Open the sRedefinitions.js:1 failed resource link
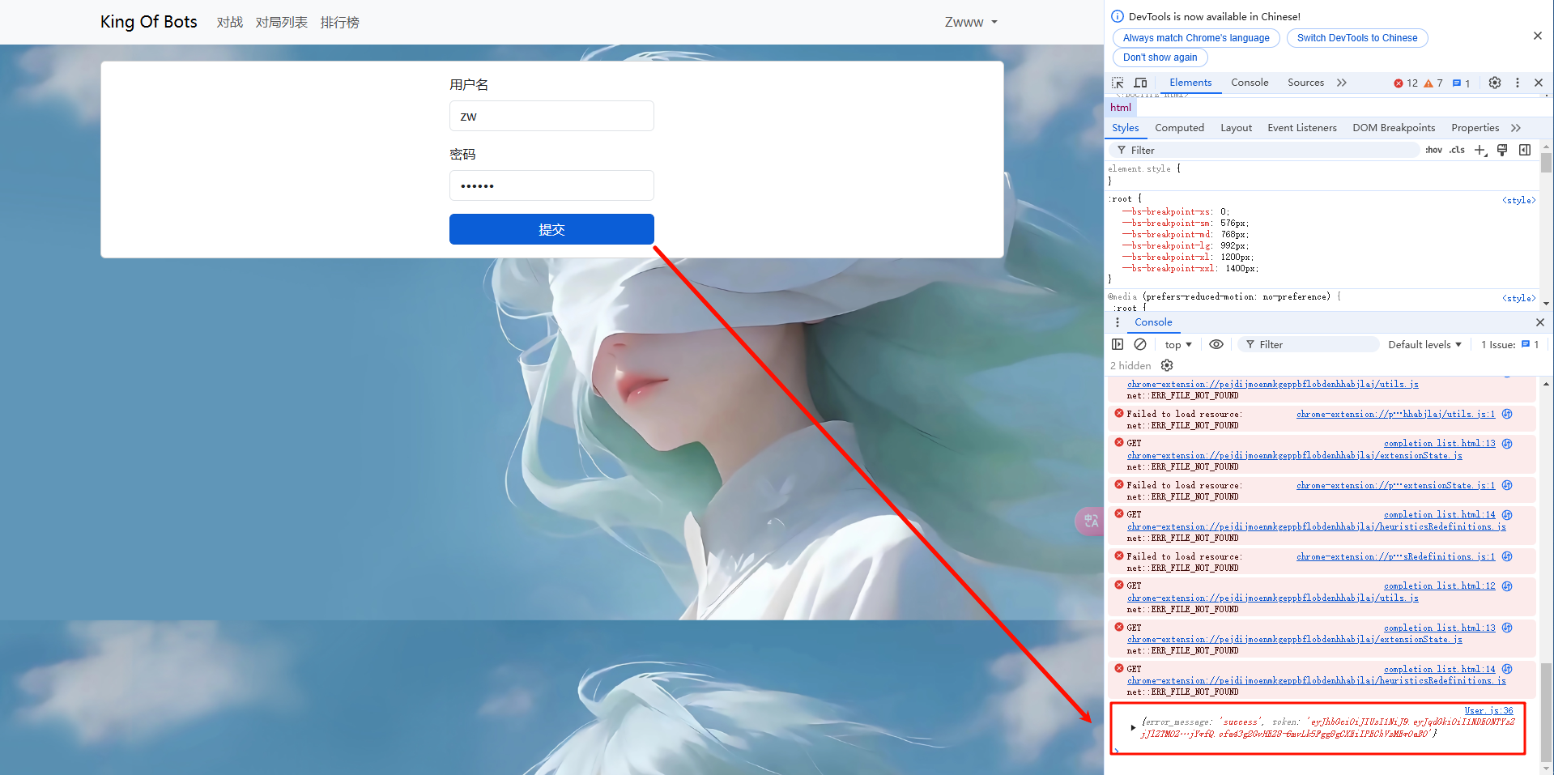This screenshot has height=775, width=1554. (1396, 556)
